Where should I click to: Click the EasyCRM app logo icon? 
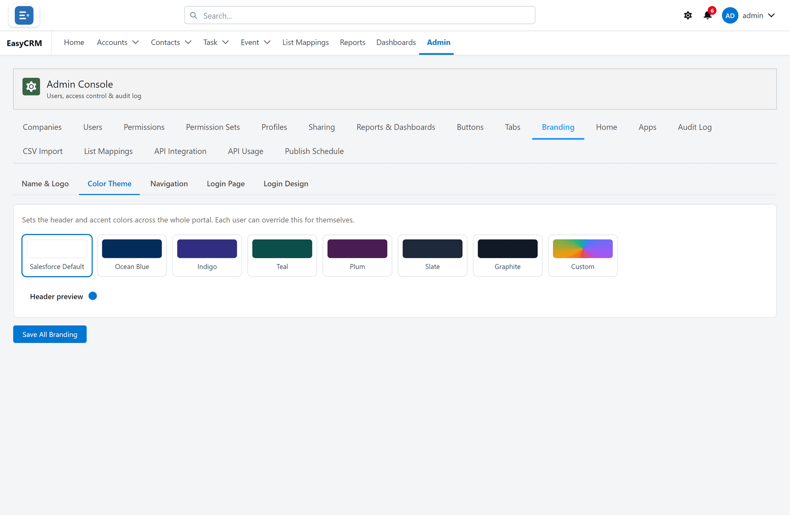(24, 16)
